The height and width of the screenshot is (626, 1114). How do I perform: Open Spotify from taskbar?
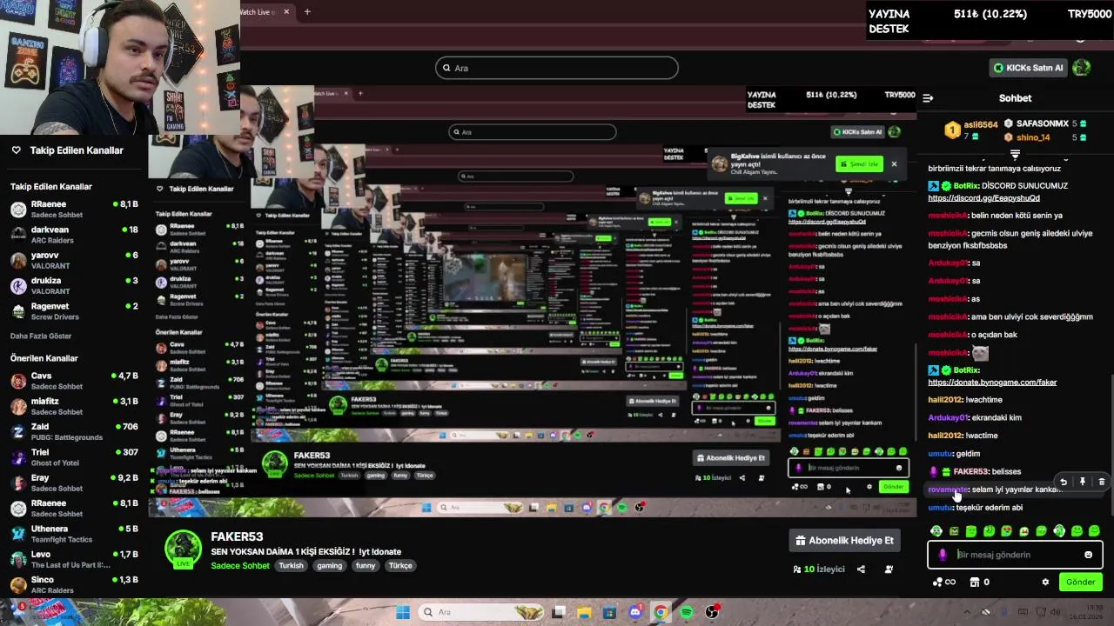click(x=687, y=612)
